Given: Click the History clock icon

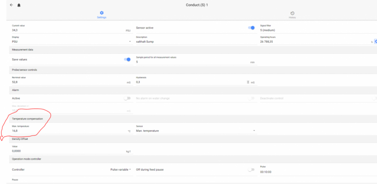Looking at the screenshot, I should [293, 13].
